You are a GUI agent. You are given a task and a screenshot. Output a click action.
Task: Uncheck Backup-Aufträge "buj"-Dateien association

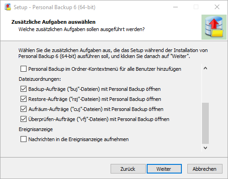(x=23, y=89)
